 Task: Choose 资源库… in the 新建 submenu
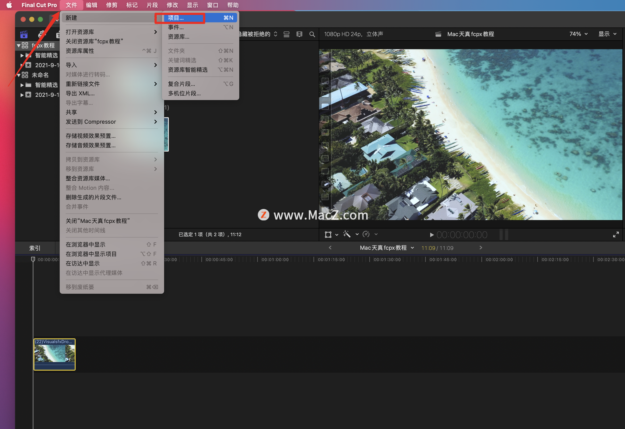200,36
